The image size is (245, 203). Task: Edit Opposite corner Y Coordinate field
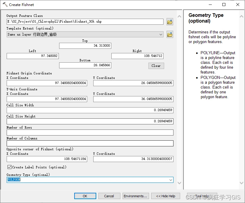point(133,159)
